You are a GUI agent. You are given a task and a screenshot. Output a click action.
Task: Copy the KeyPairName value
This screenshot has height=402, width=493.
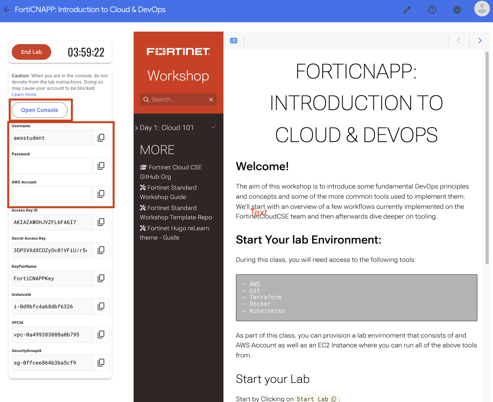coord(101,278)
